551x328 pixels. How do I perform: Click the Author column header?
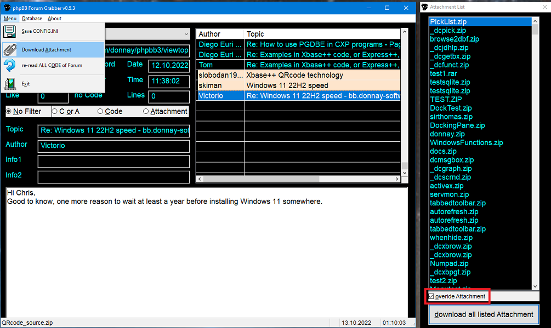[220, 34]
